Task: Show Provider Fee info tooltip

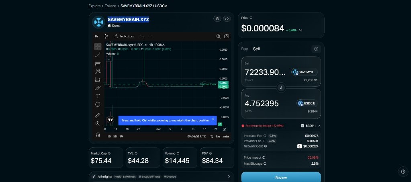Action: pyautogui.click(x=264, y=141)
